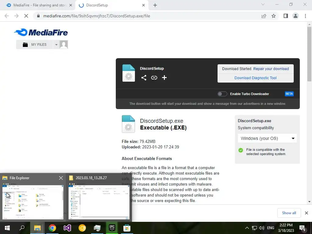Screen dimensions: 312x234
Task: Click the address bar URL
Action: pos(97,16)
